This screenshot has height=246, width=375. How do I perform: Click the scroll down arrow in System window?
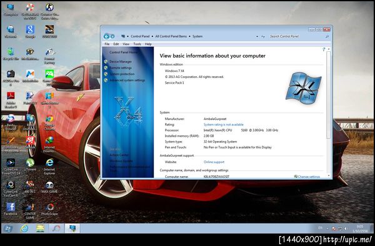point(329,175)
